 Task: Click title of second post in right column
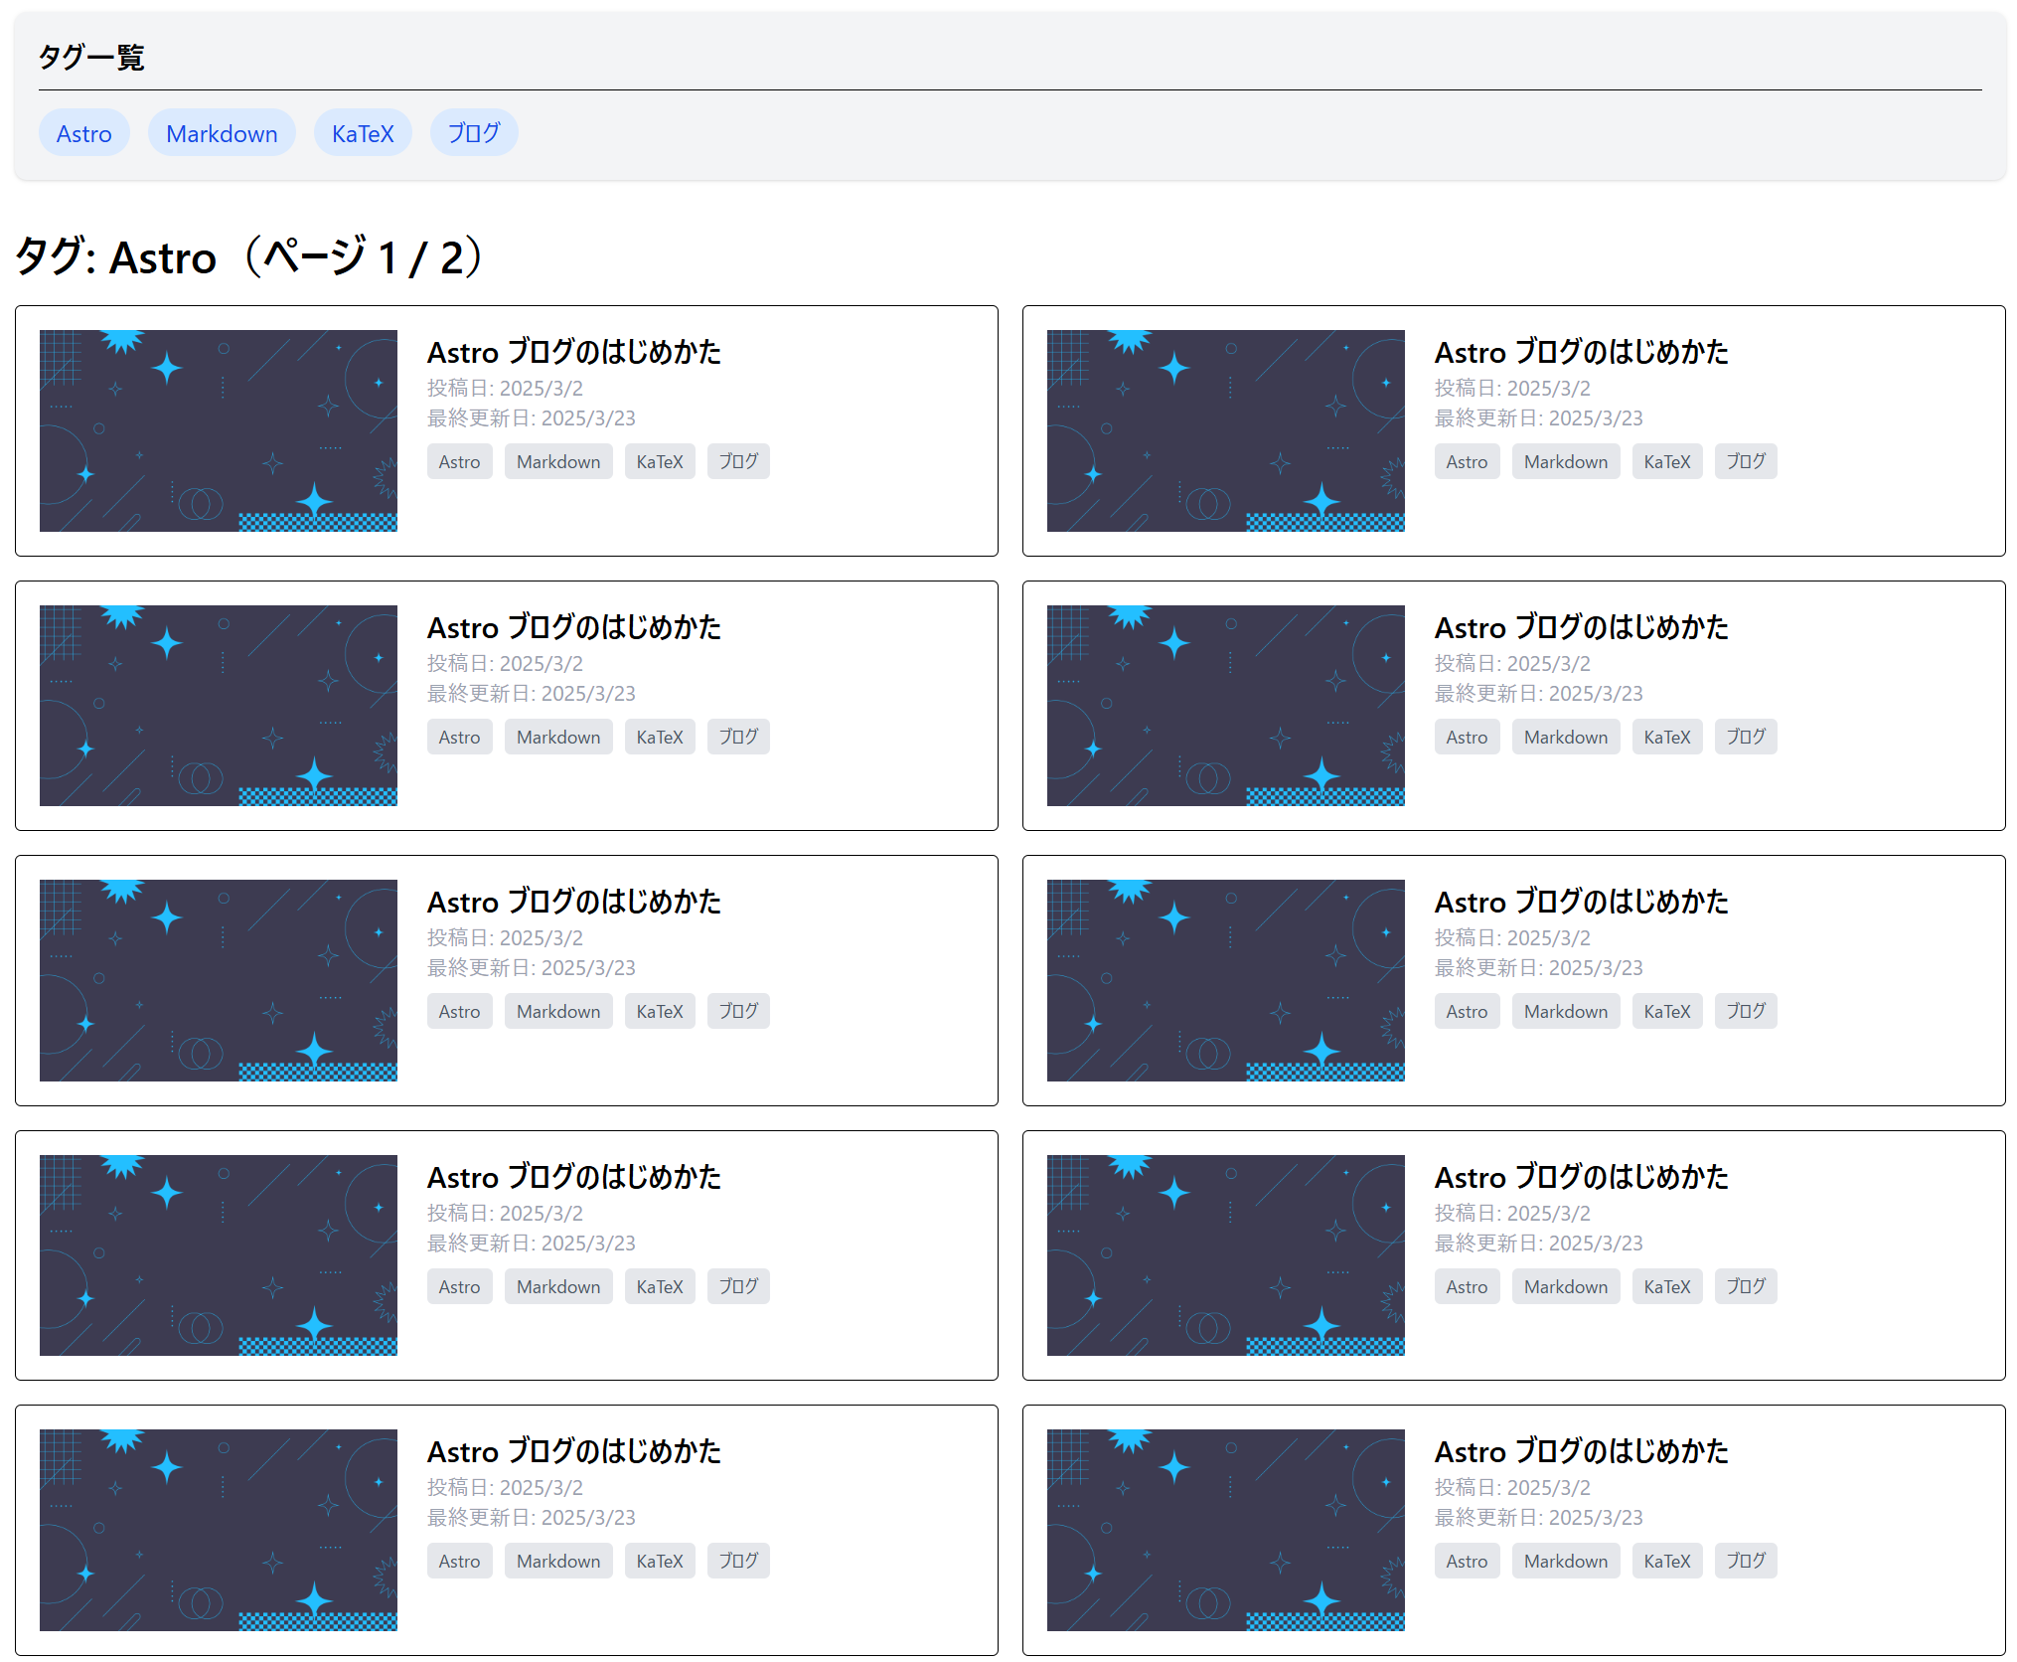tap(1581, 627)
